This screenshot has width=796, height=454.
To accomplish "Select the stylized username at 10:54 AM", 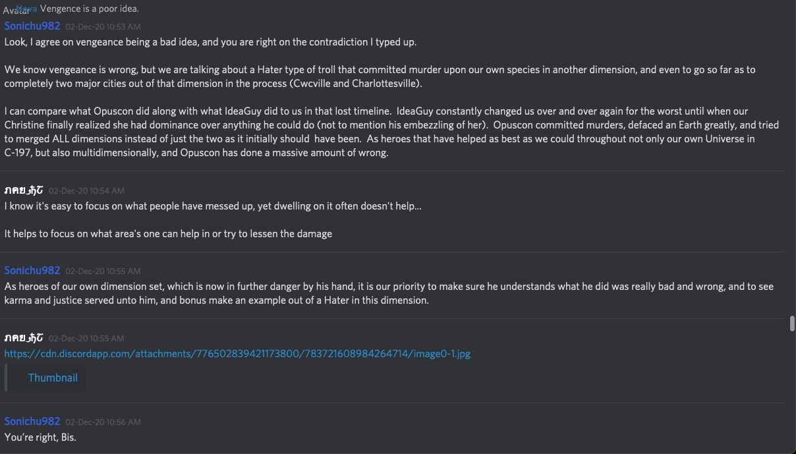I will click(24, 190).
